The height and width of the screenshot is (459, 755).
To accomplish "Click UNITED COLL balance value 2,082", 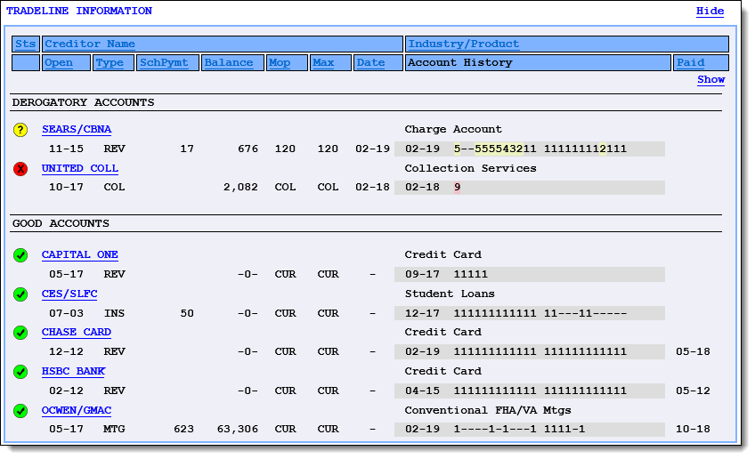I will click(x=240, y=187).
